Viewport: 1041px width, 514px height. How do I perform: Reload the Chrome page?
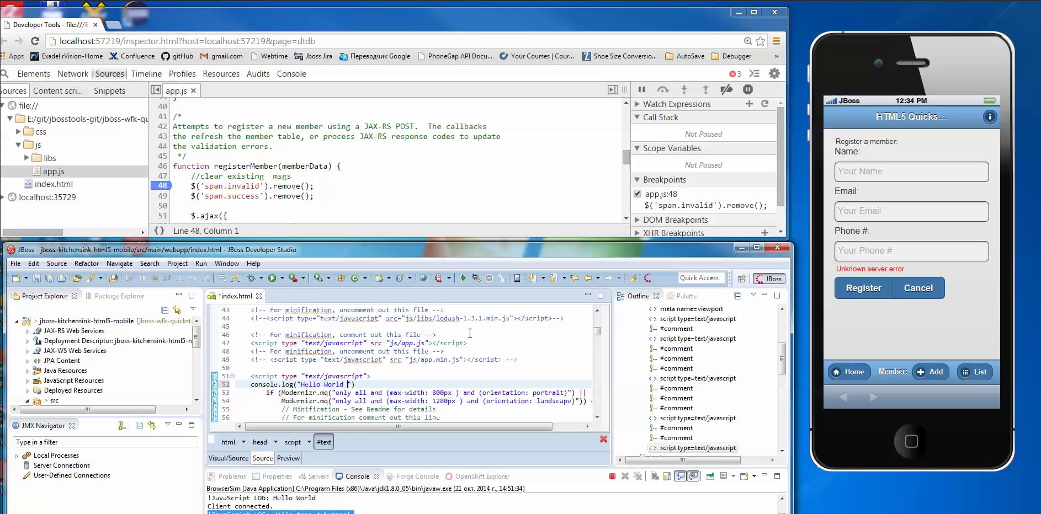pos(35,41)
